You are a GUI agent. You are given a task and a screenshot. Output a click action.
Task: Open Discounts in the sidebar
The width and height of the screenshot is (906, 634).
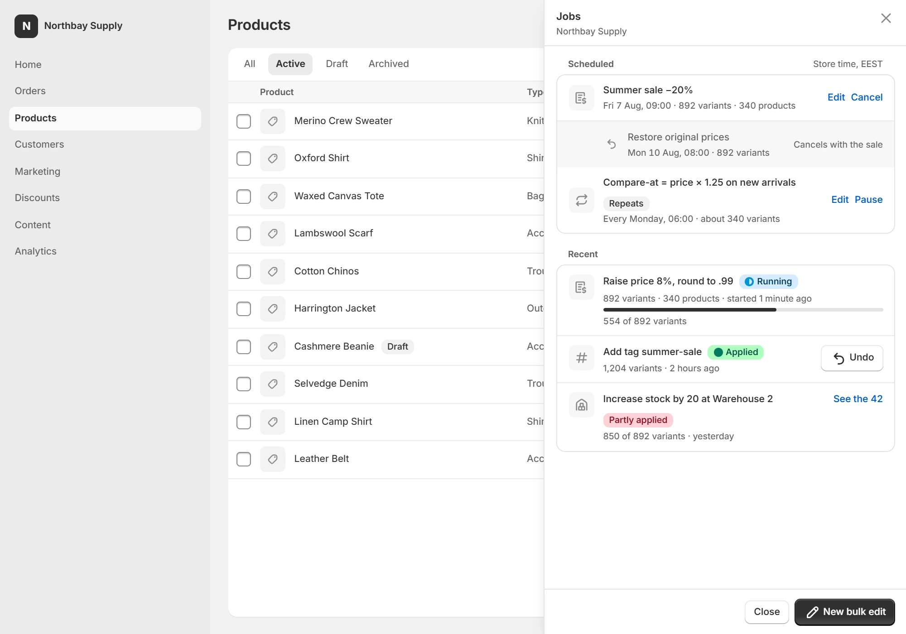[x=105, y=198]
